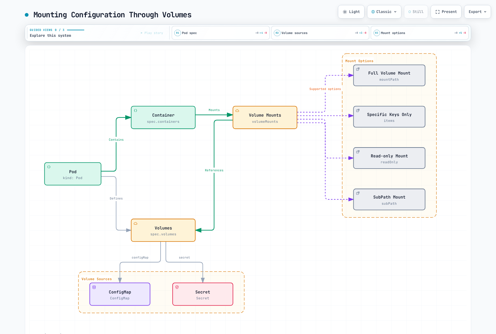Click the guided views progress bar

pos(76,30)
